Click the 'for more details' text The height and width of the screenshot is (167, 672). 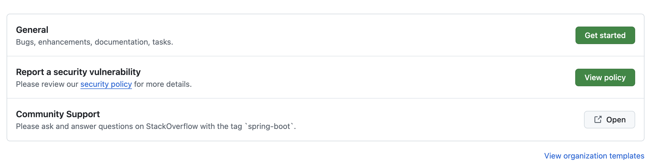click(163, 84)
